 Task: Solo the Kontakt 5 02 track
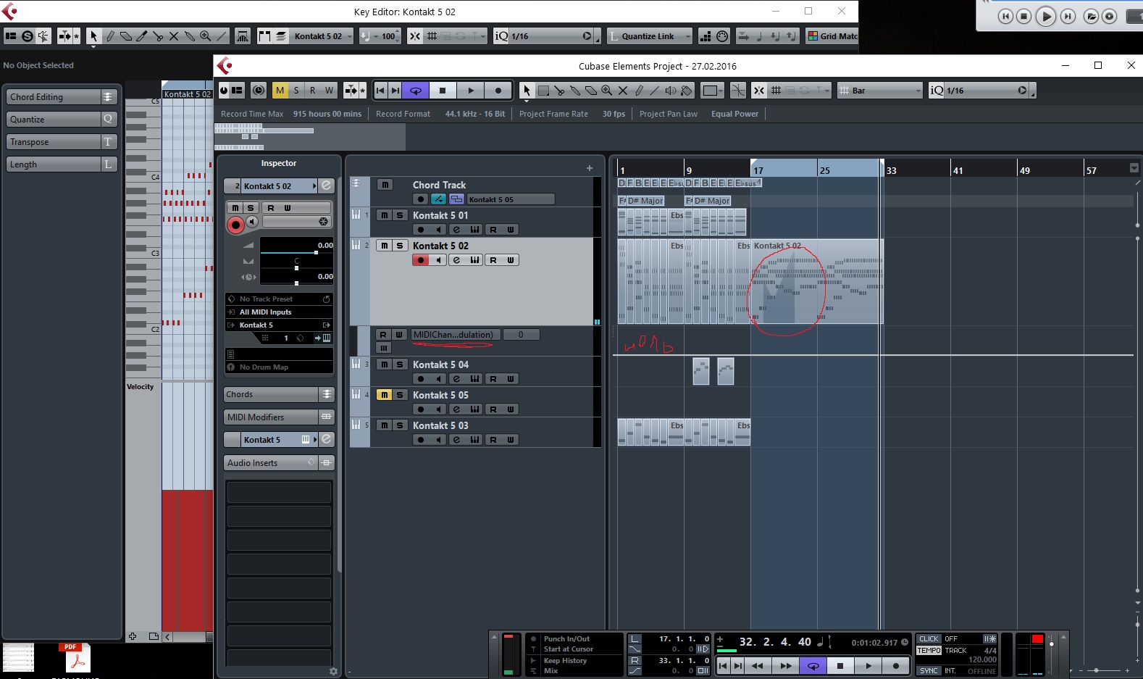point(400,246)
